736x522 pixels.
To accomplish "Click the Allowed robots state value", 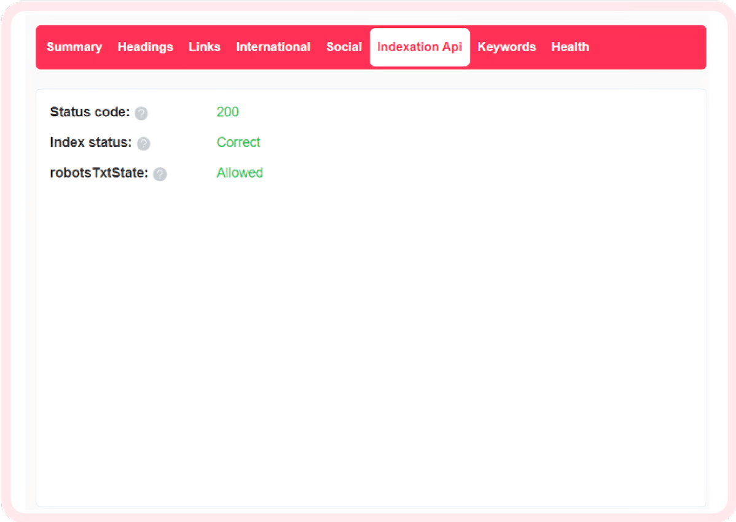I will click(x=240, y=173).
